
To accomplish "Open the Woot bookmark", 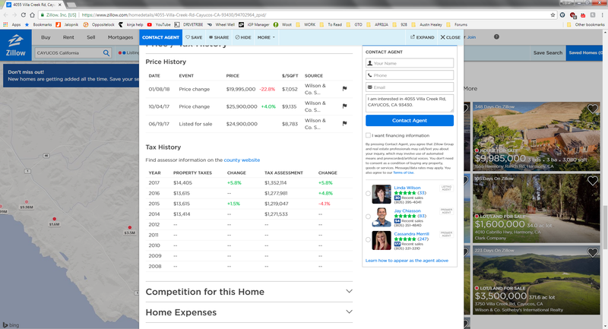I will click(x=282, y=24).
